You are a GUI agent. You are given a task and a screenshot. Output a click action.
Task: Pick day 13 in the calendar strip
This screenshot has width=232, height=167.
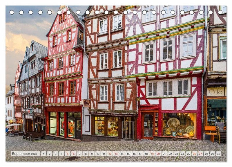click(116, 154)
